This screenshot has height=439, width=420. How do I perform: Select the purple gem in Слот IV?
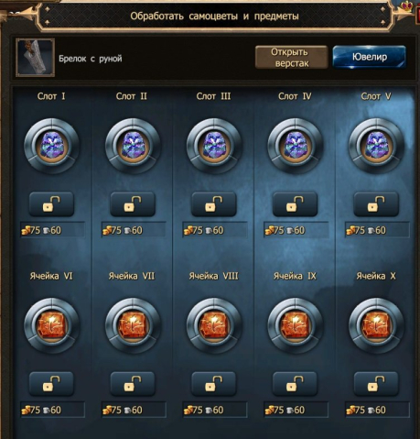pyautogui.click(x=295, y=146)
